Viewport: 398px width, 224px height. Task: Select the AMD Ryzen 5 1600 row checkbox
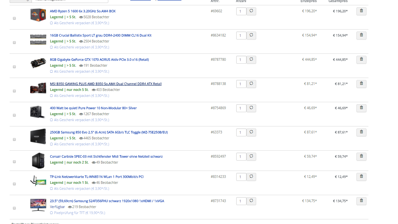pos(14,18)
